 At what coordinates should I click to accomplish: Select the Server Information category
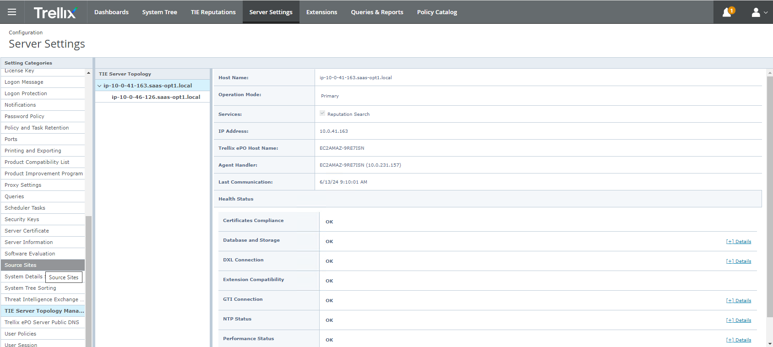pyautogui.click(x=43, y=242)
